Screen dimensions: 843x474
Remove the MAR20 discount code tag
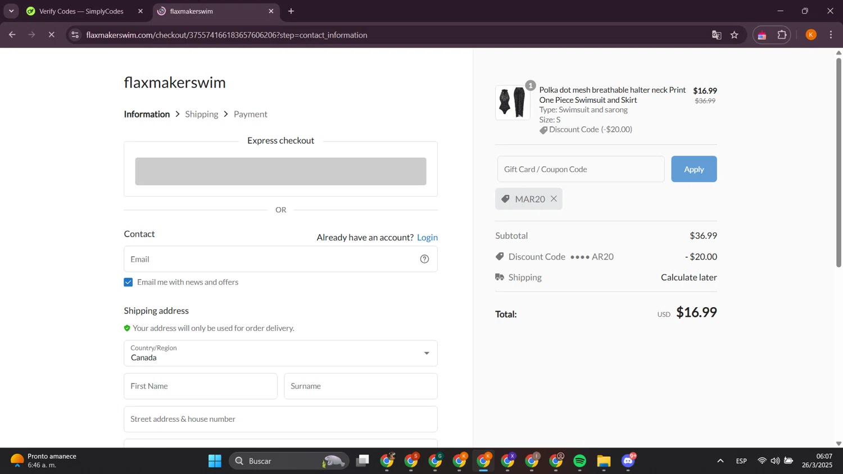click(x=554, y=199)
